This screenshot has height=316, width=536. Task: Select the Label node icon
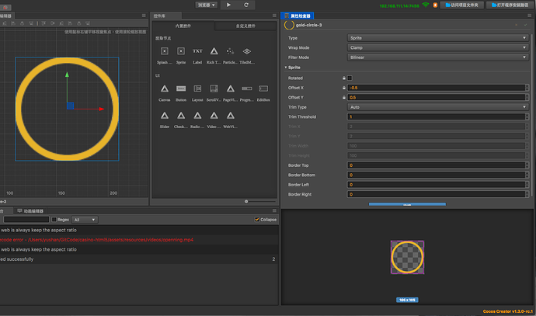[197, 51]
